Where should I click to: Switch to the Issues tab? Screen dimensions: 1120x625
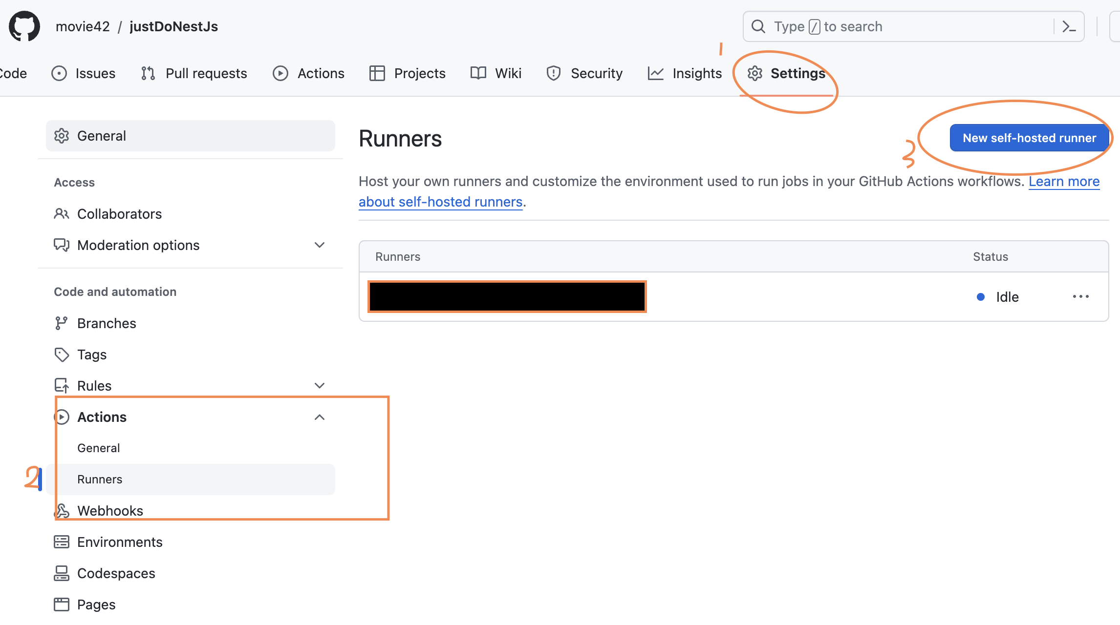84,73
